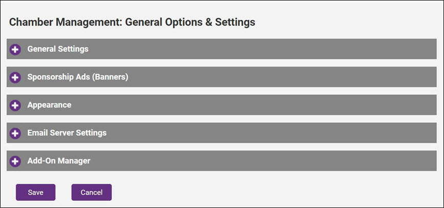444x208 pixels.
Task: Open the Add-On Manager section label
Action: (58, 161)
